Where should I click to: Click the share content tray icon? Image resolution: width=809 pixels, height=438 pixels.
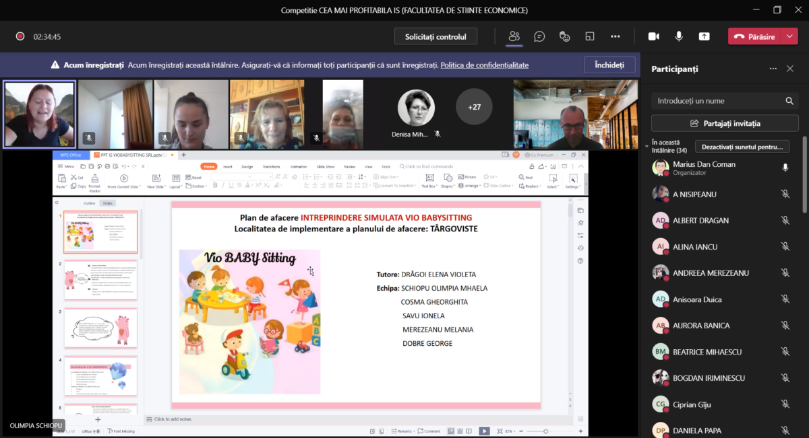pyautogui.click(x=704, y=36)
